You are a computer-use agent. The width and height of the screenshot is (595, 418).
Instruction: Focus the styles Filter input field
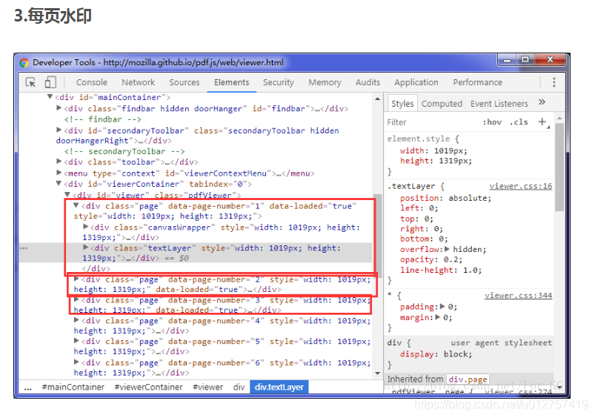click(x=431, y=122)
